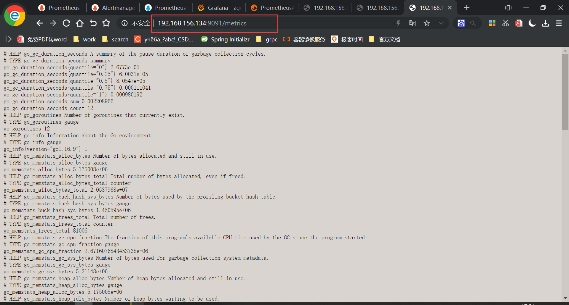Open Chrome's hamburger menu
The height and width of the screenshot is (305, 569).
click(x=559, y=23)
